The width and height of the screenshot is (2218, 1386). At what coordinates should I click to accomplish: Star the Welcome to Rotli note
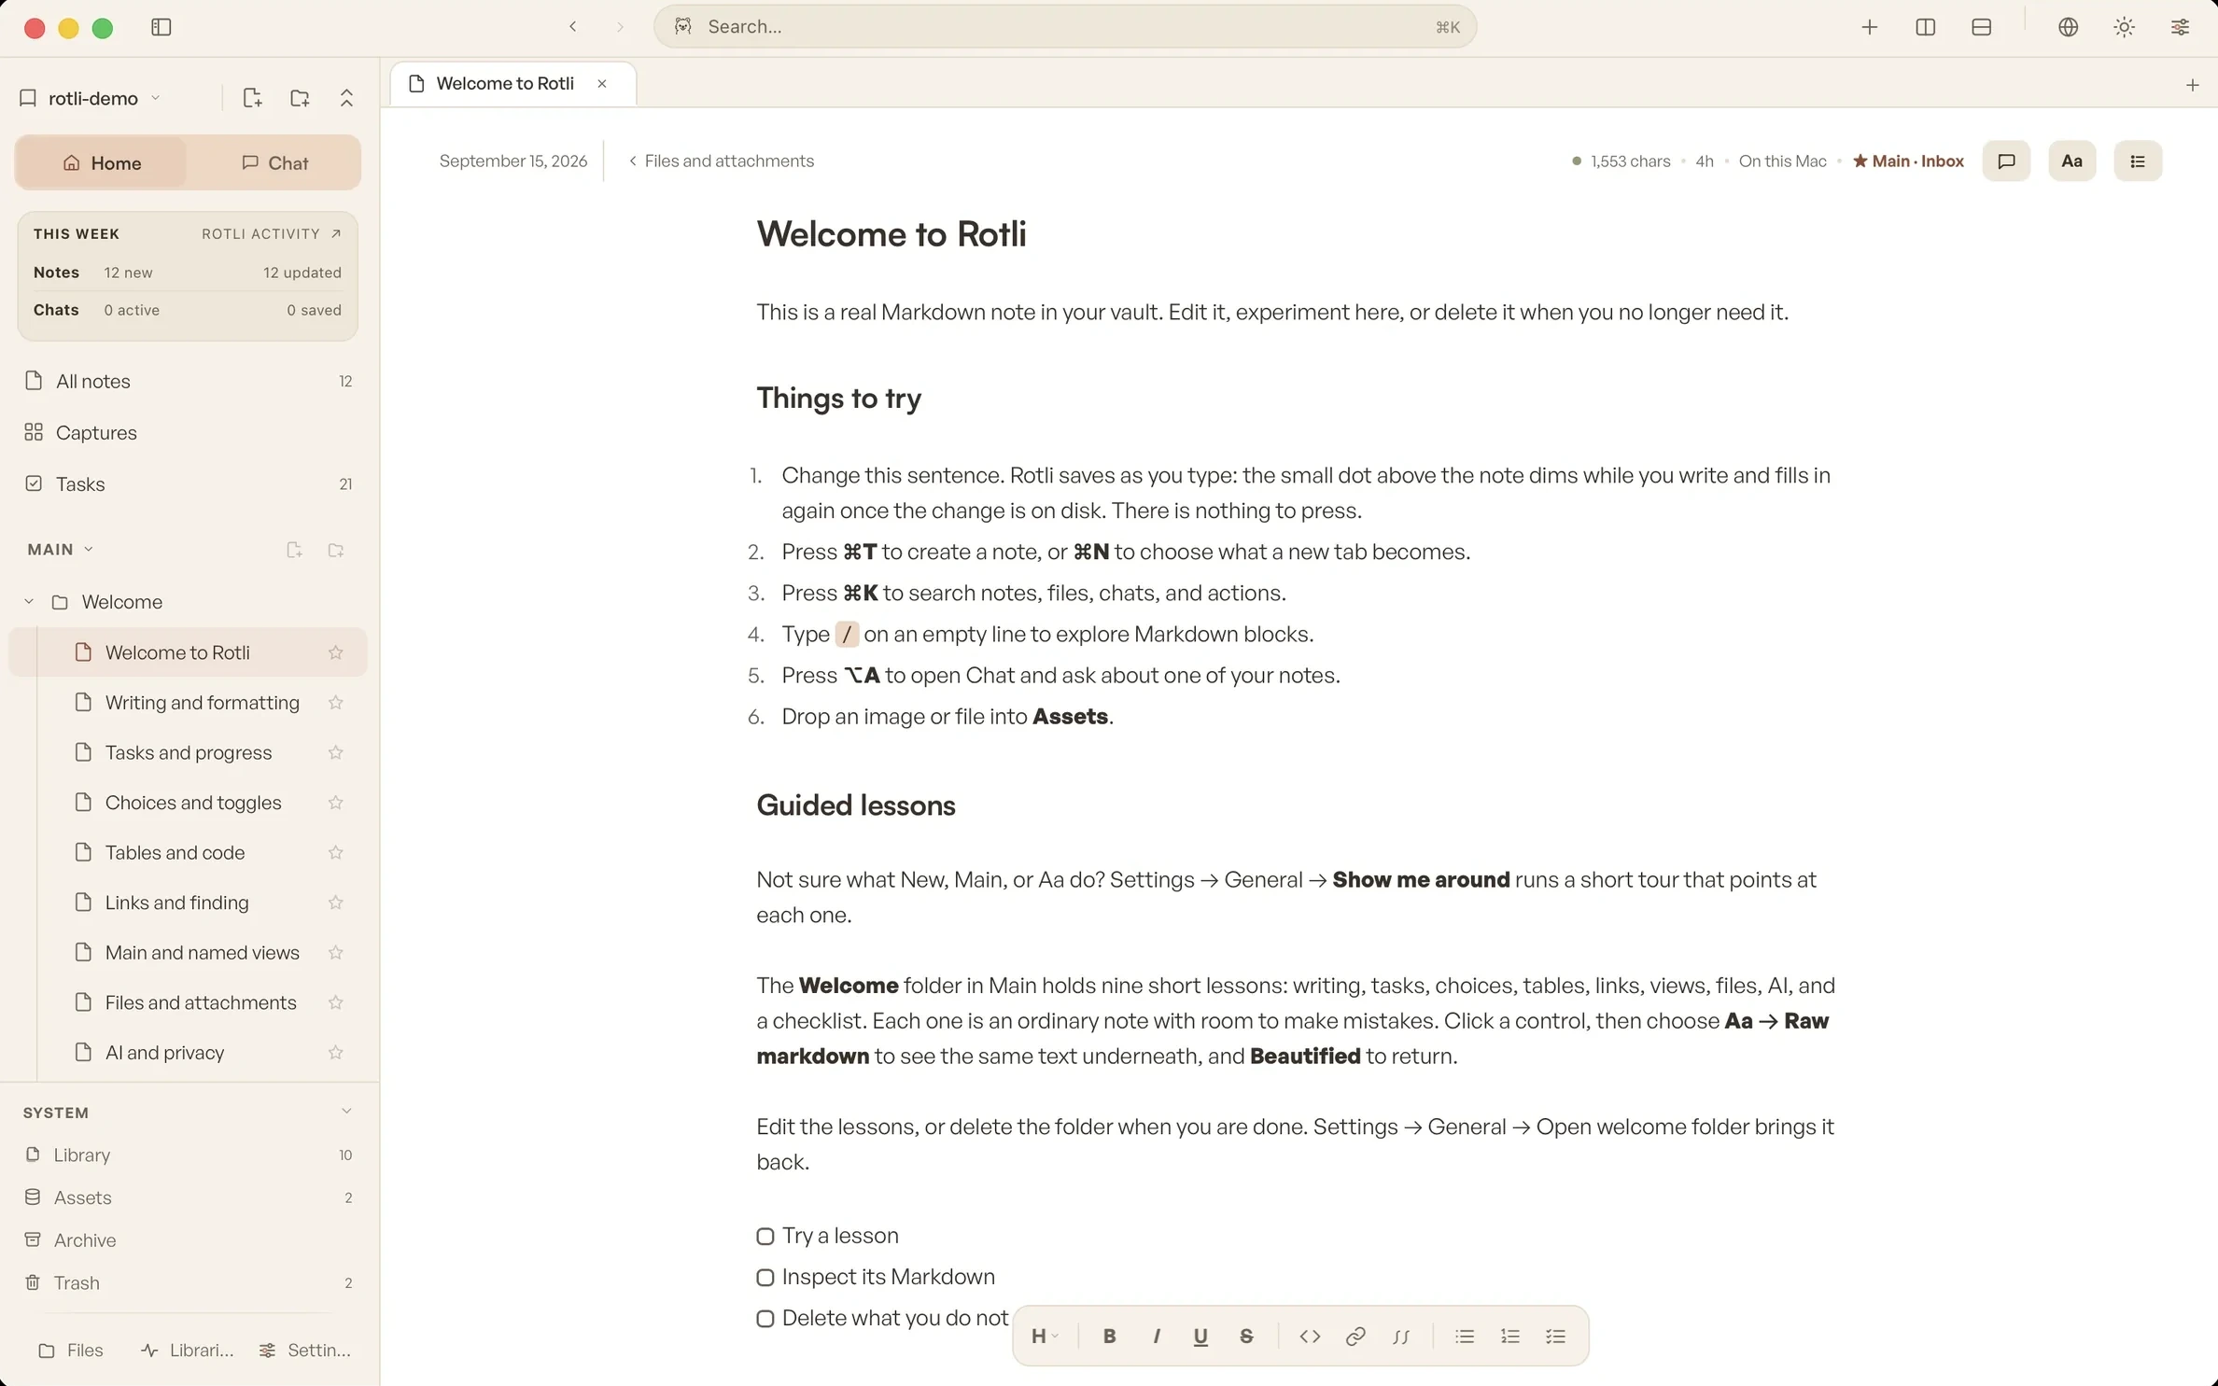(x=336, y=652)
